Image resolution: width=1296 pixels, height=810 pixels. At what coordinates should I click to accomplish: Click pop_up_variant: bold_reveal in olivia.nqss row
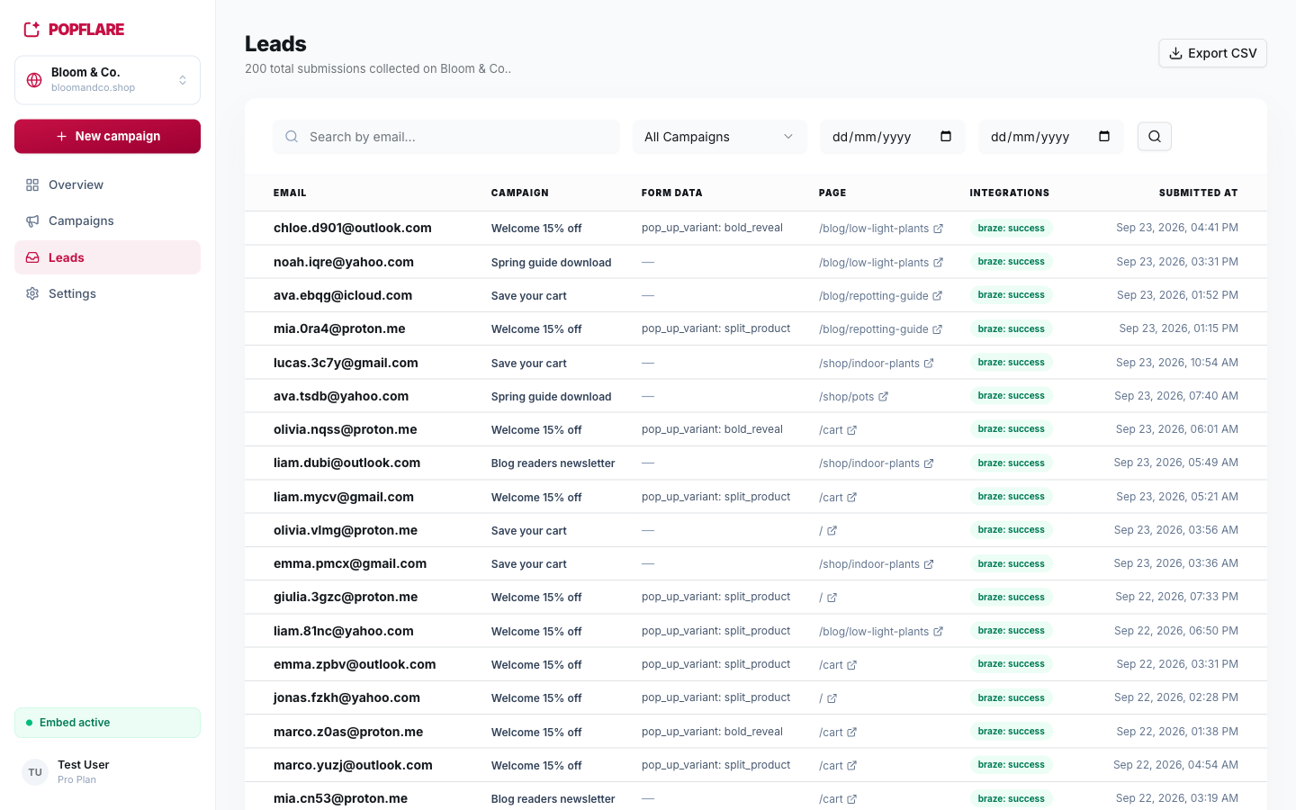712,429
